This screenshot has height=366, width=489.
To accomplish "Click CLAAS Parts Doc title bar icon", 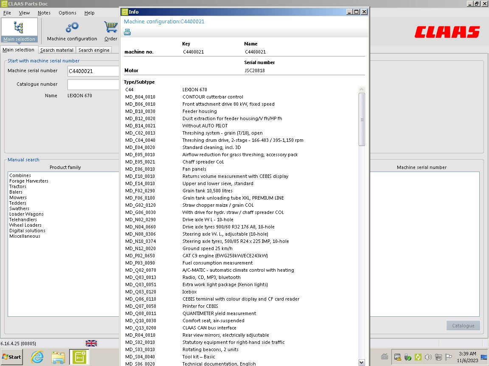I will (x=4, y=4).
